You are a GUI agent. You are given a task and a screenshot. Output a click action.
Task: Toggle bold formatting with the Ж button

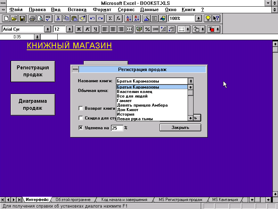click(x=79, y=29)
